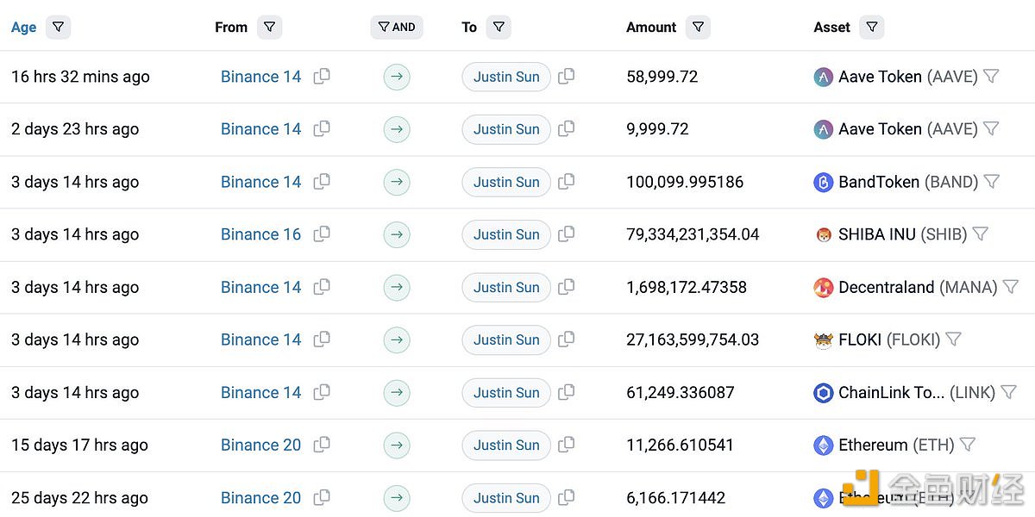Copy From address in the ChainLink row

[x=322, y=392]
